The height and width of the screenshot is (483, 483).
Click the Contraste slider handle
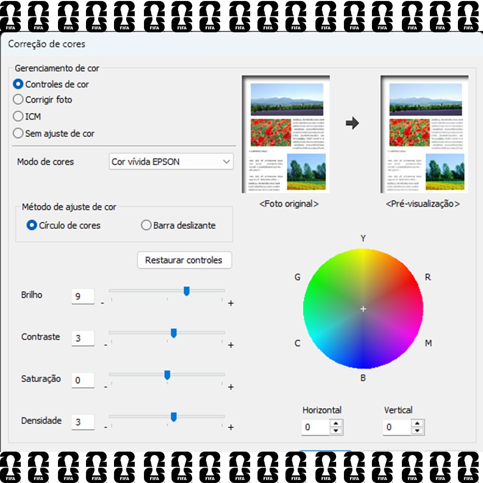[x=174, y=333]
